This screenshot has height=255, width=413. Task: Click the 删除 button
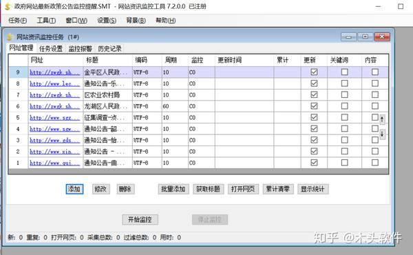126,189
